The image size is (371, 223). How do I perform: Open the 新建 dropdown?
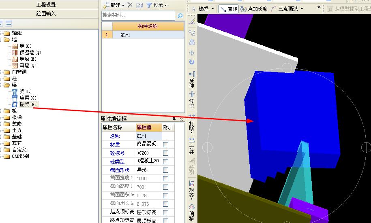pos(123,5)
